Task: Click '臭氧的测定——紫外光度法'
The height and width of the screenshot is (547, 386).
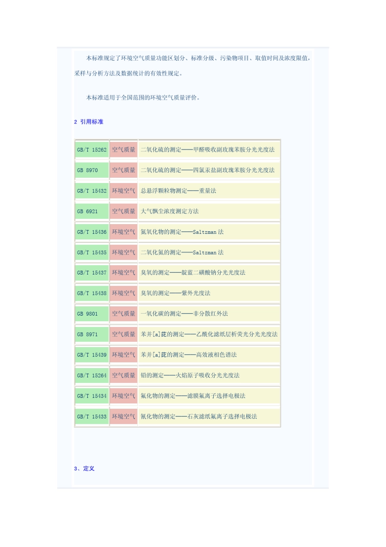Action: click(176, 293)
